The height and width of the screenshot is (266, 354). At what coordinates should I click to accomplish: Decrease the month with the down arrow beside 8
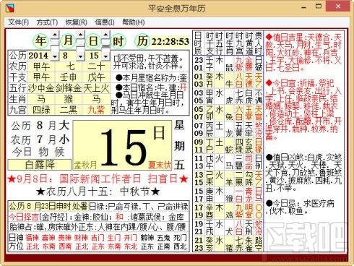pos(80,56)
